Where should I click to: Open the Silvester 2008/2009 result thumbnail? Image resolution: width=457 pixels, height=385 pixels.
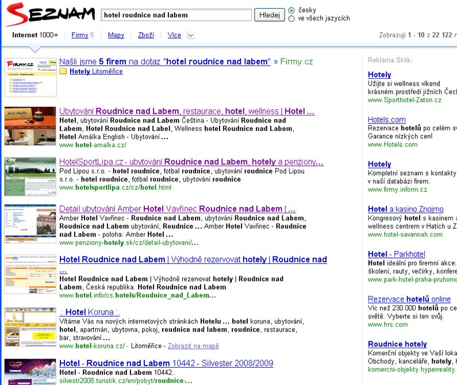pos(30,372)
